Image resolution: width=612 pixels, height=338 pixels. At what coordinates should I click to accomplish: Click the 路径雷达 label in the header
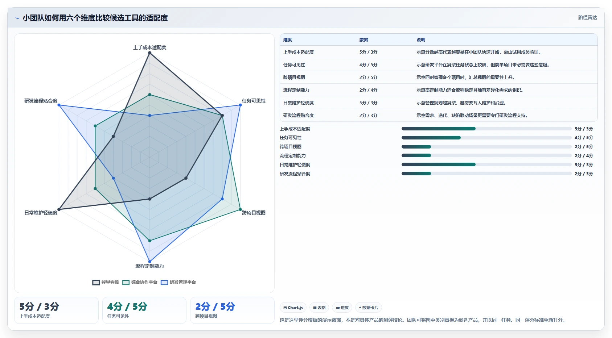tap(587, 17)
